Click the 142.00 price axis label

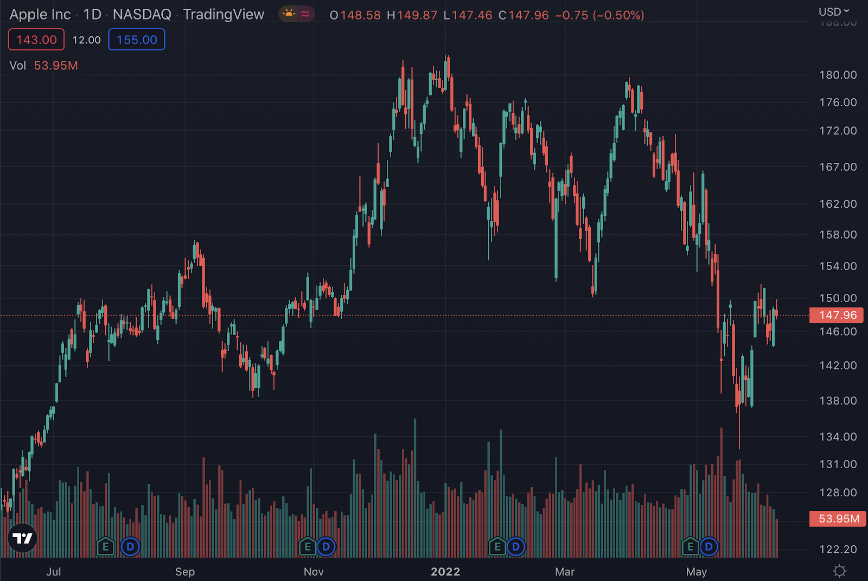pyautogui.click(x=838, y=366)
